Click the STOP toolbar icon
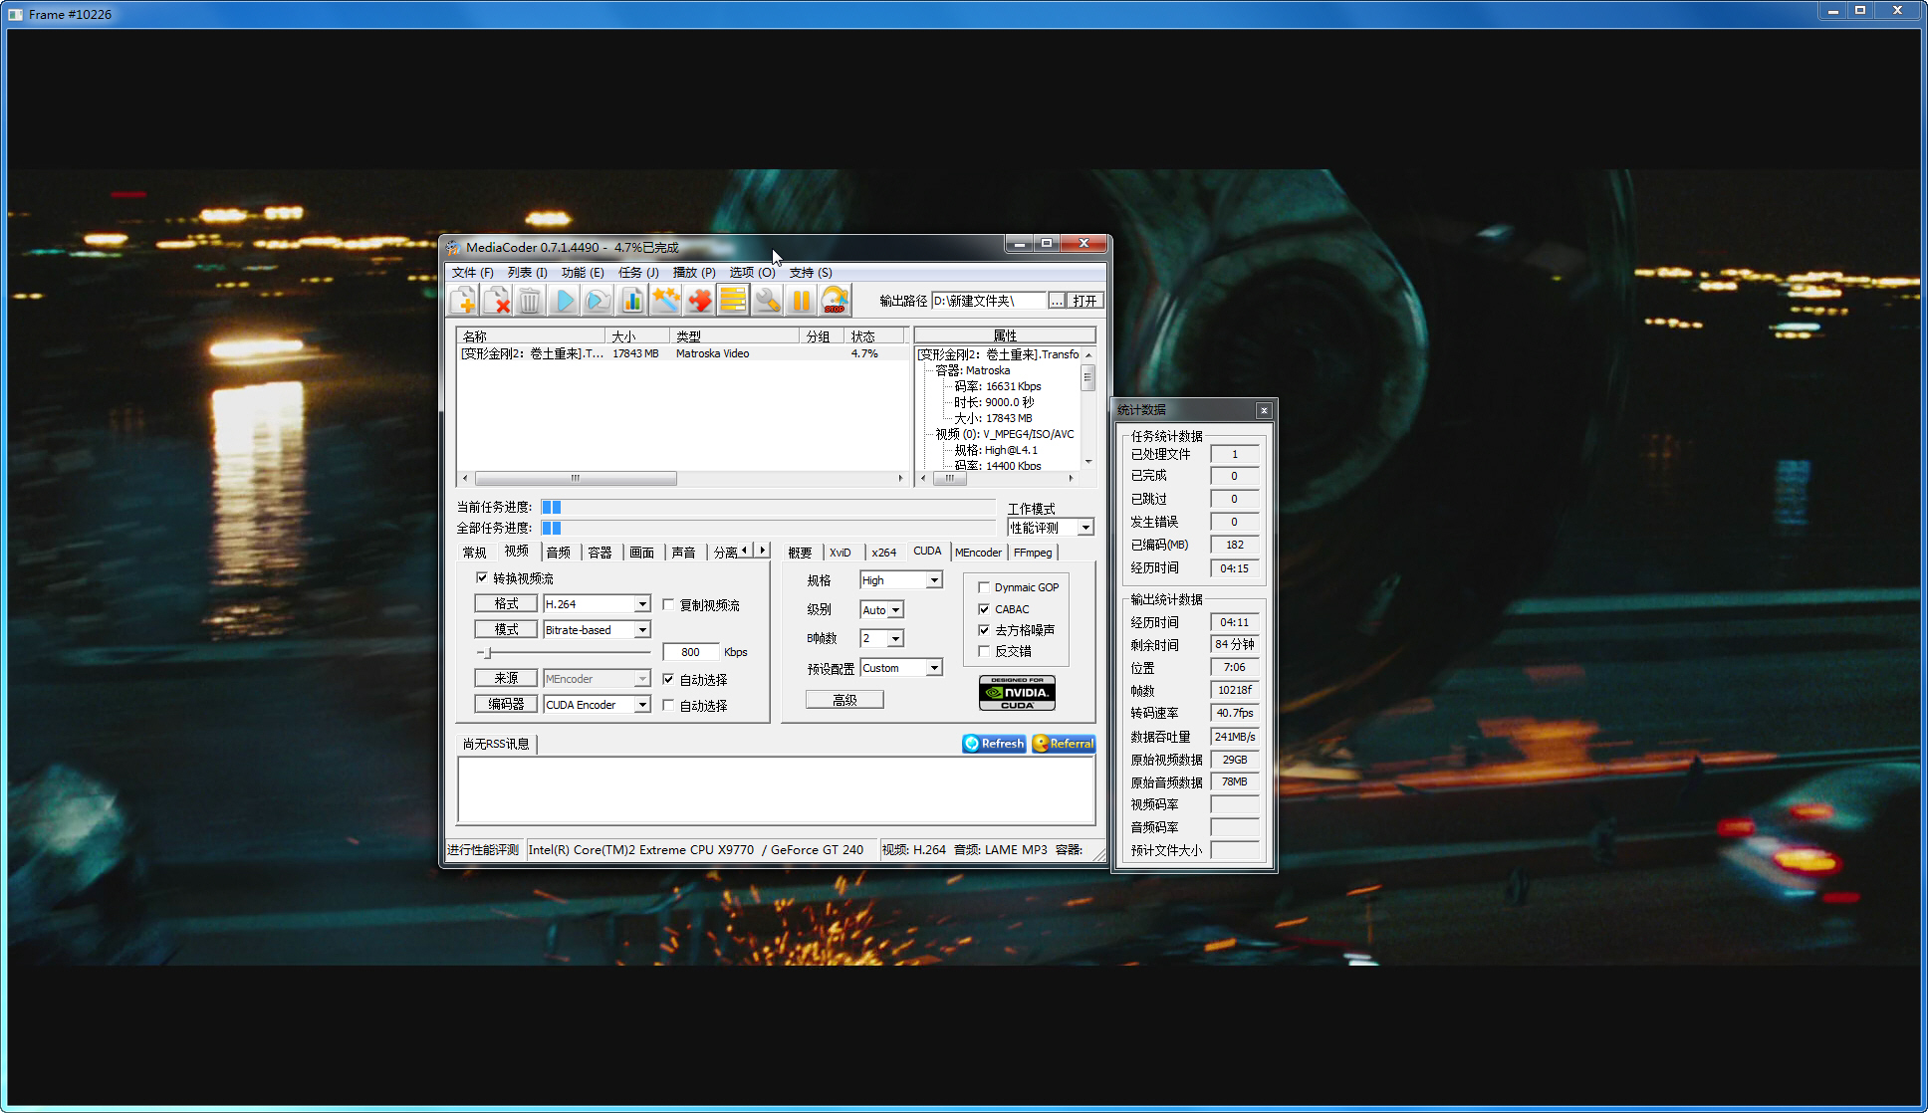This screenshot has width=1928, height=1113. [x=835, y=300]
